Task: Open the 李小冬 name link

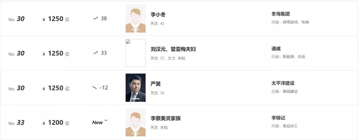Action: pyautogui.click(x=158, y=15)
